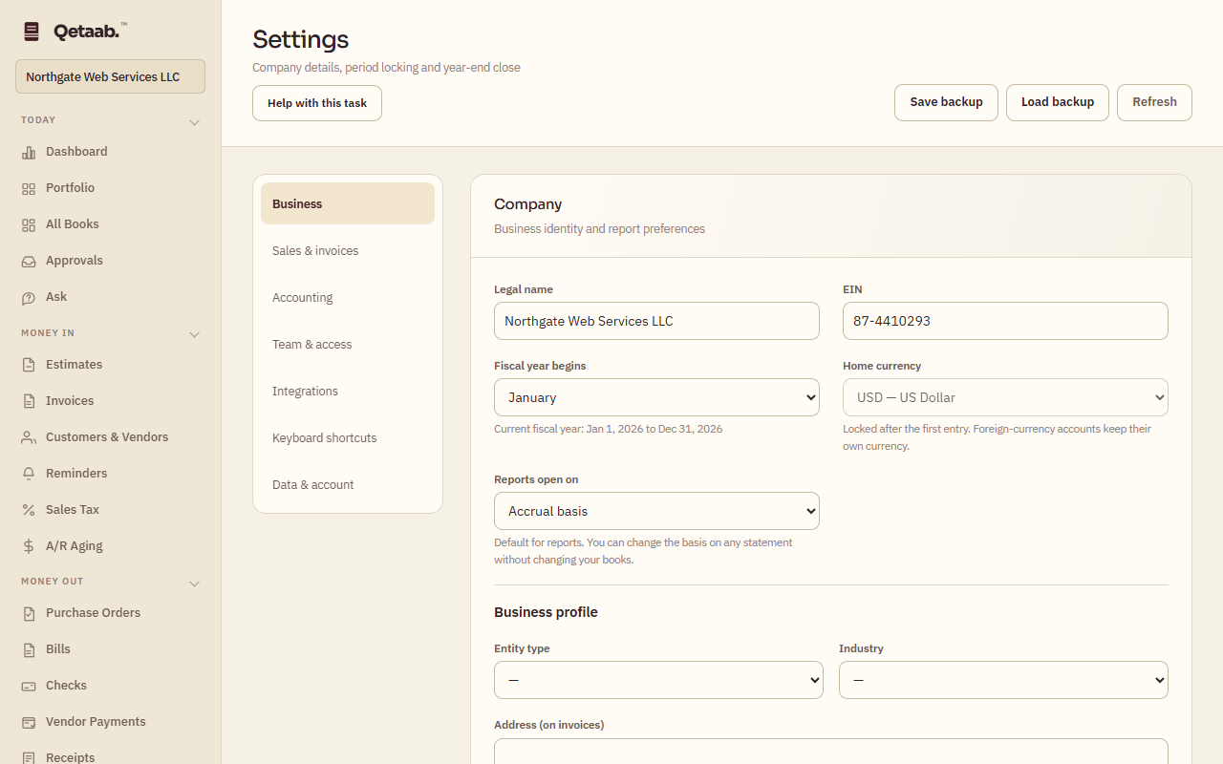Image resolution: width=1223 pixels, height=764 pixels.
Task: Open Keyboard shortcuts settings
Action: point(348,437)
